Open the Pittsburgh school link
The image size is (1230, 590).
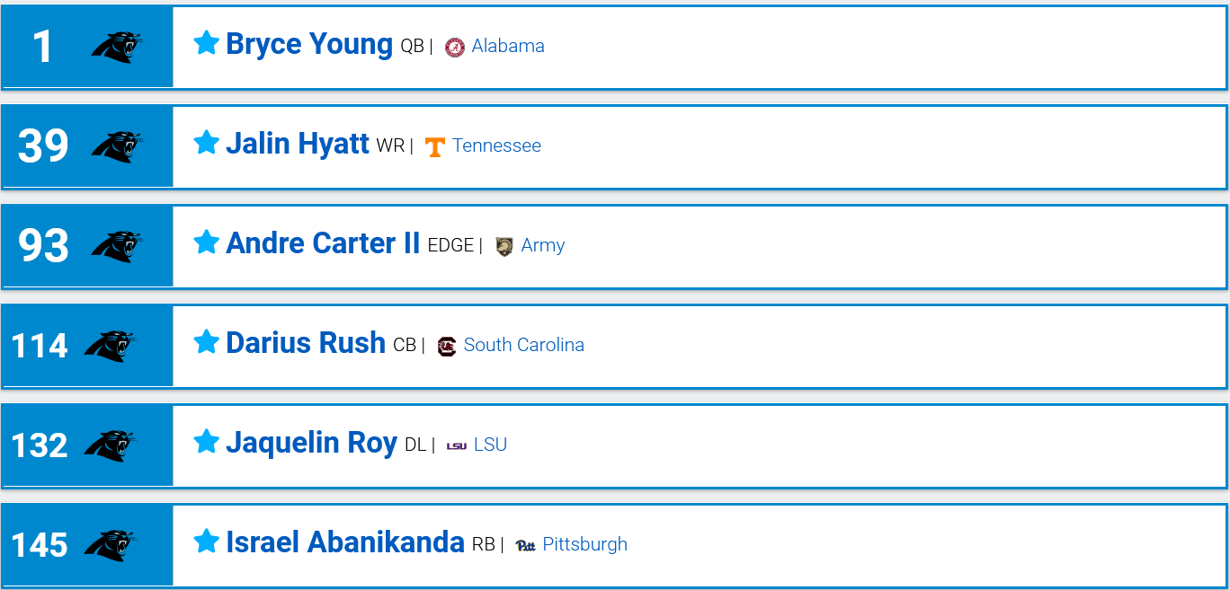point(585,544)
